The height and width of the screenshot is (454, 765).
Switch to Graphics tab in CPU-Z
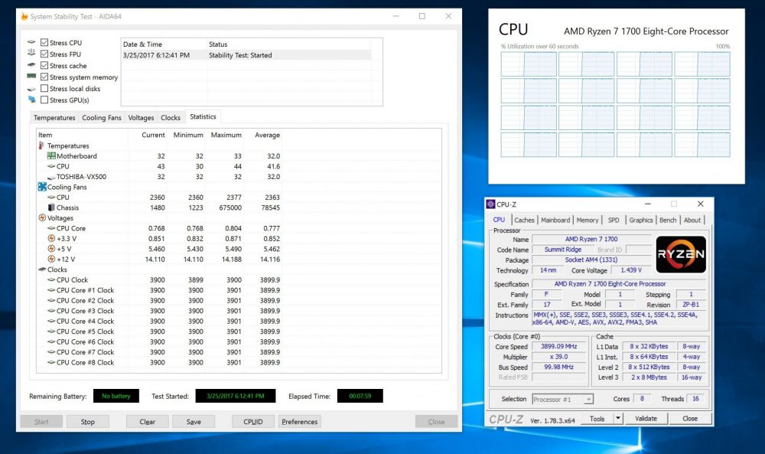tap(640, 220)
